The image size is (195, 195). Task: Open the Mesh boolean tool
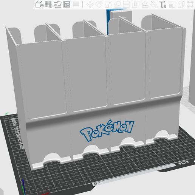136,5
